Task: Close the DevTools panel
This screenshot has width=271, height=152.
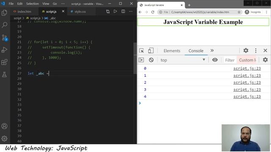Action: (x=265, y=51)
